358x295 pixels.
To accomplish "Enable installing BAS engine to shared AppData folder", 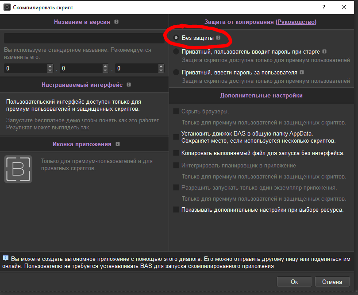I will click(175, 136).
